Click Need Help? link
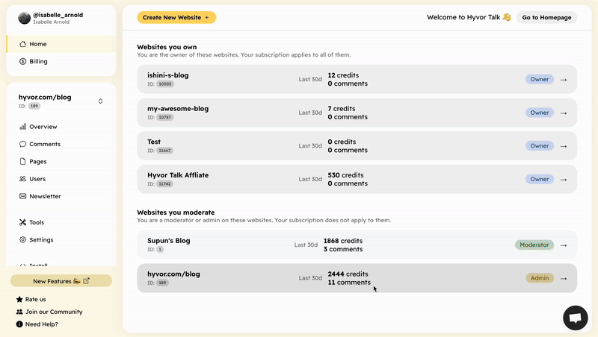This screenshot has height=337, width=598. coord(37,324)
